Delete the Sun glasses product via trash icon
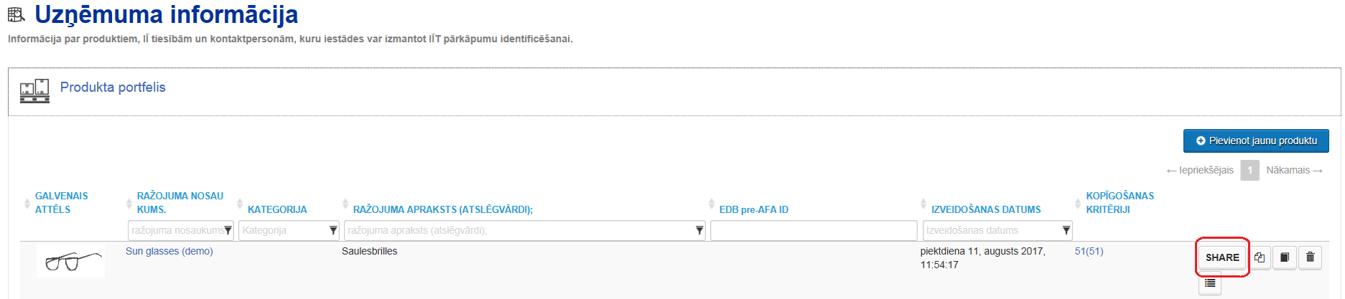 pos(1311,257)
